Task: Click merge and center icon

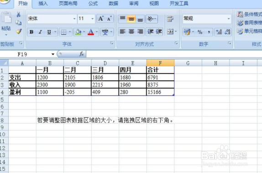Action: [x=170, y=31]
